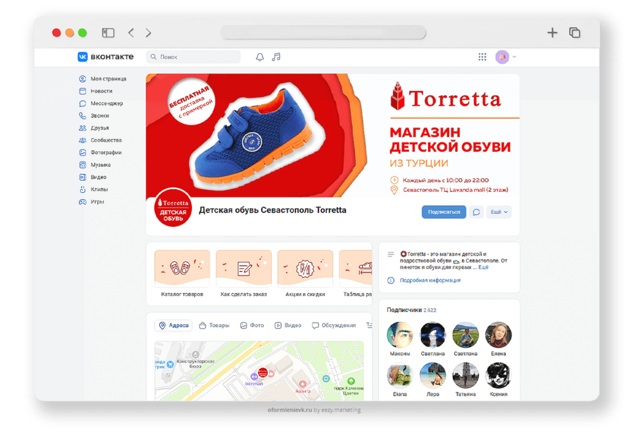Open message bubble button next to Подписаться
Screen dimensions: 629x435
476,212
